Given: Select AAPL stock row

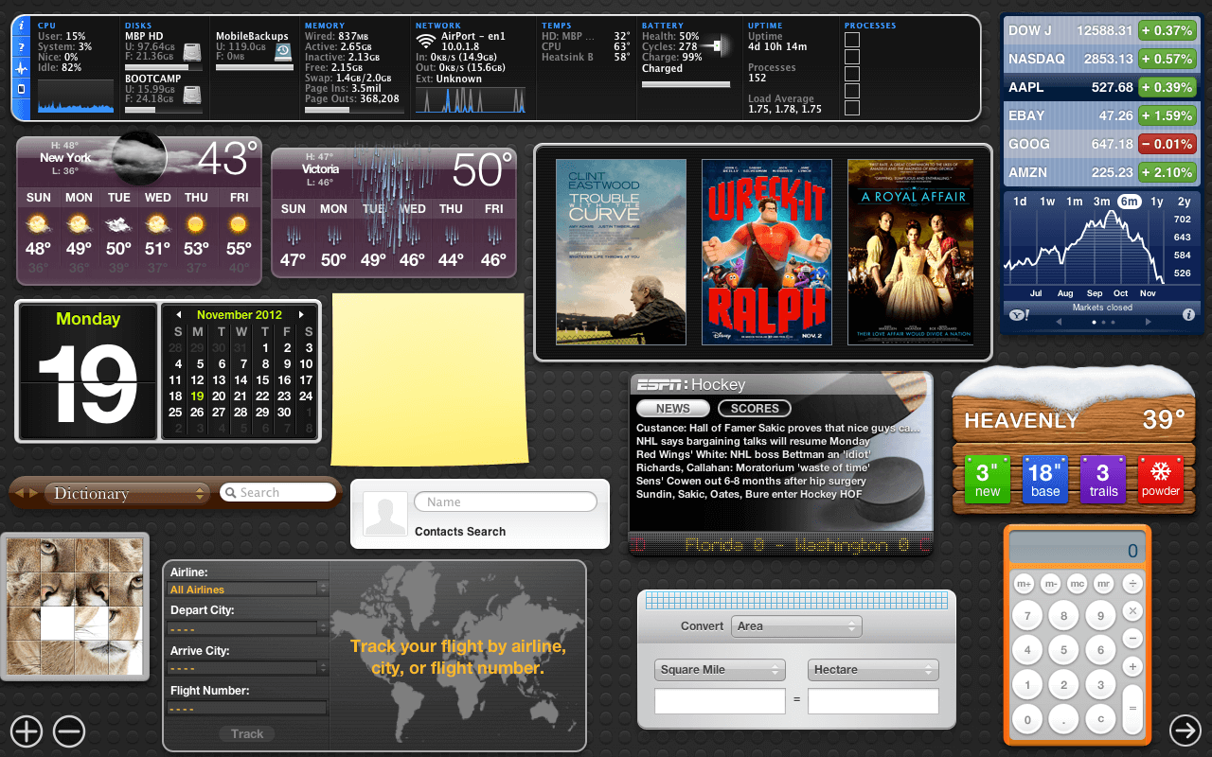Looking at the screenshot, I should coord(1099,87).
